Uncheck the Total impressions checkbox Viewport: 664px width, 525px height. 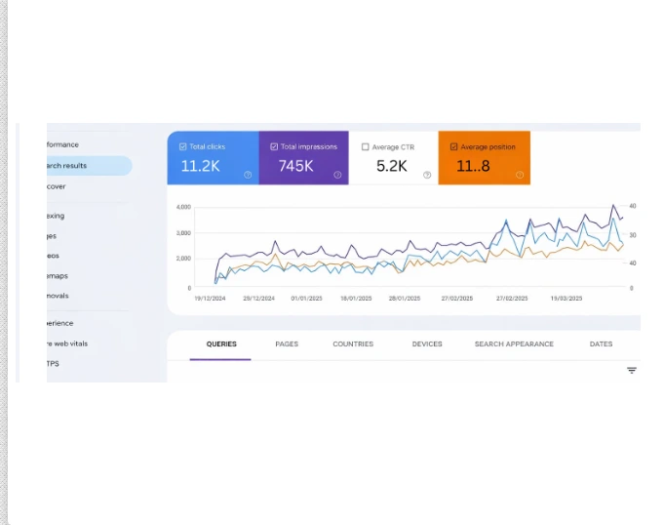[x=274, y=147]
